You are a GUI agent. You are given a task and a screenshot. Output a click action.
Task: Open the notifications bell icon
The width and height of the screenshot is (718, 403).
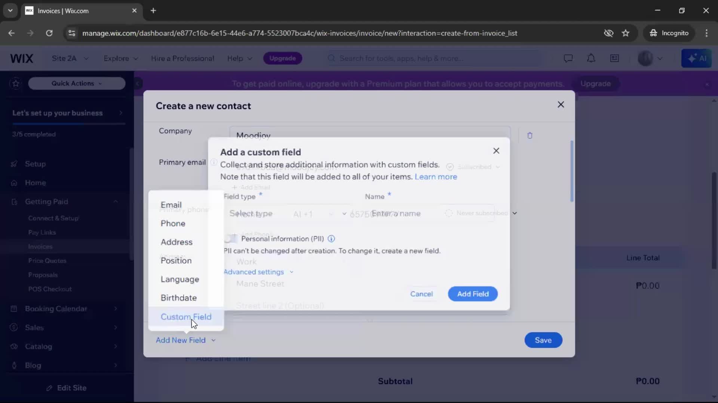coord(591,58)
